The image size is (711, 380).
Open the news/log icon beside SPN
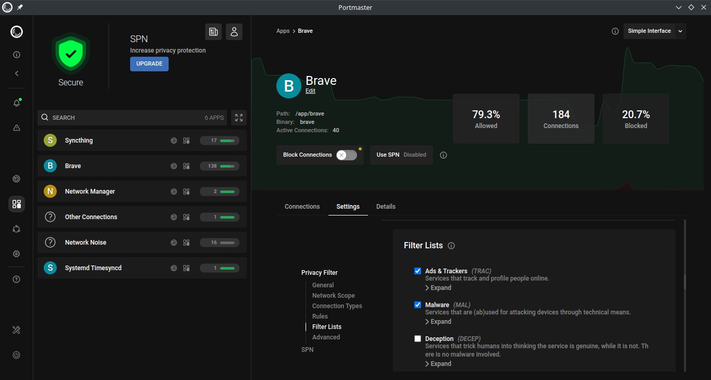click(213, 32)
